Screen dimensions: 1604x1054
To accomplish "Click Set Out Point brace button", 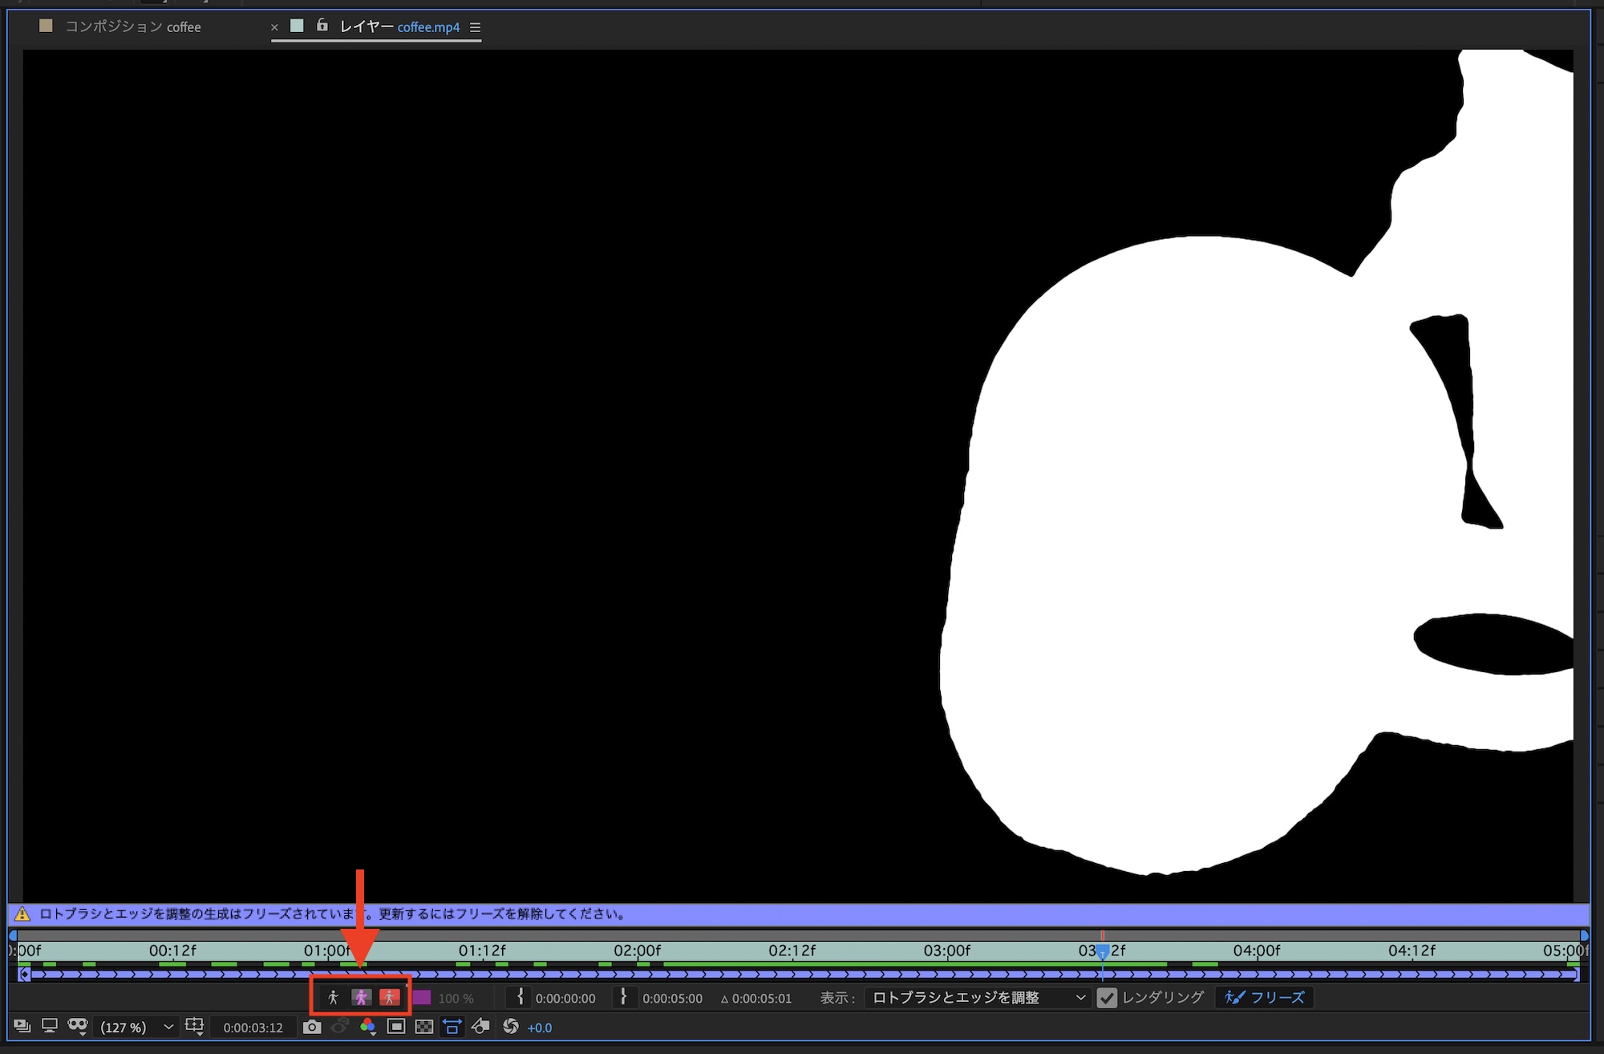I will 623,997.
